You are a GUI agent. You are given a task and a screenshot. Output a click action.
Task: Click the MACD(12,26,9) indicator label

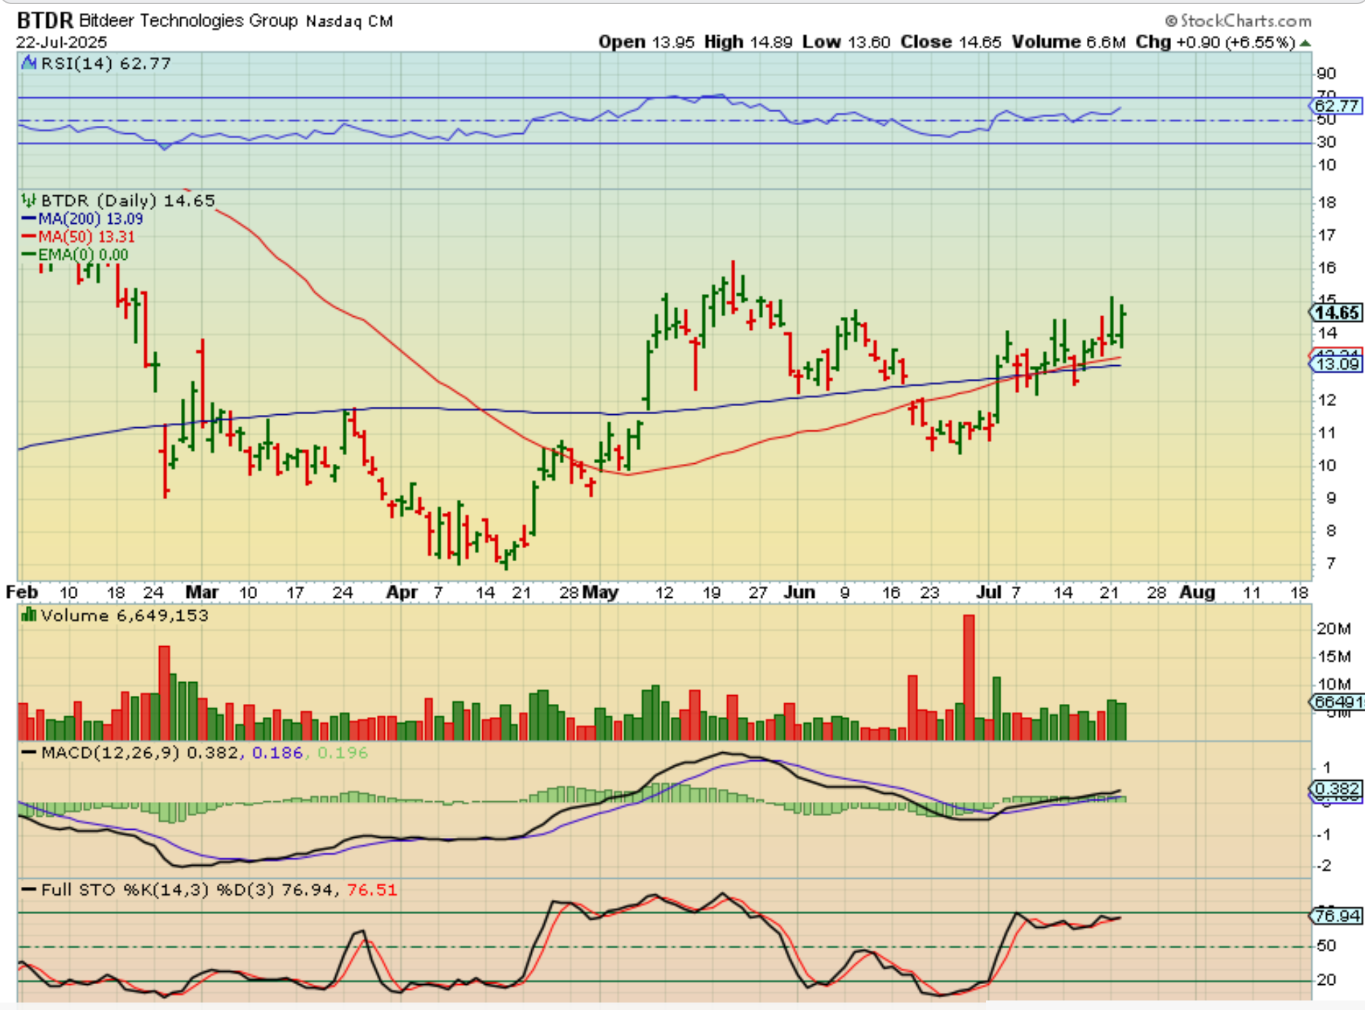(x=110, y=753)
